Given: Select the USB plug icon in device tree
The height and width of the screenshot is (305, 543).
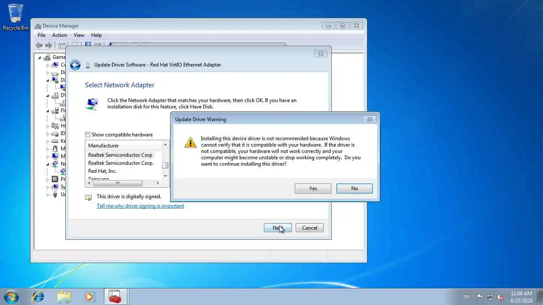Looking at the screenshot, I should [x=55, y=194].
